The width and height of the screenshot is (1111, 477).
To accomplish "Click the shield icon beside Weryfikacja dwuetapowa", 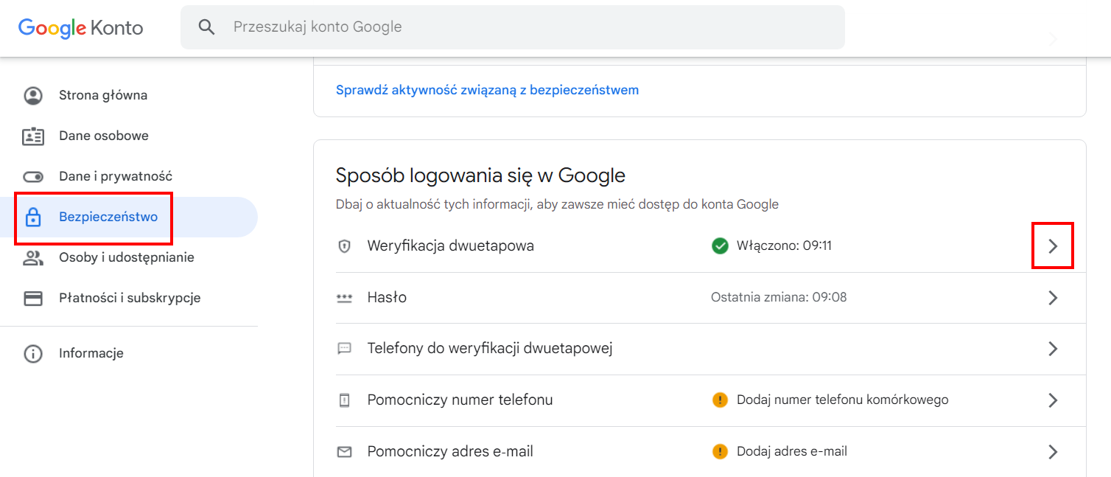I will tap(344, 246).
